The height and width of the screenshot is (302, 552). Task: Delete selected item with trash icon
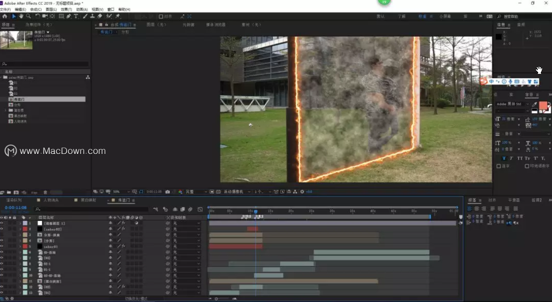coord(45,192)
